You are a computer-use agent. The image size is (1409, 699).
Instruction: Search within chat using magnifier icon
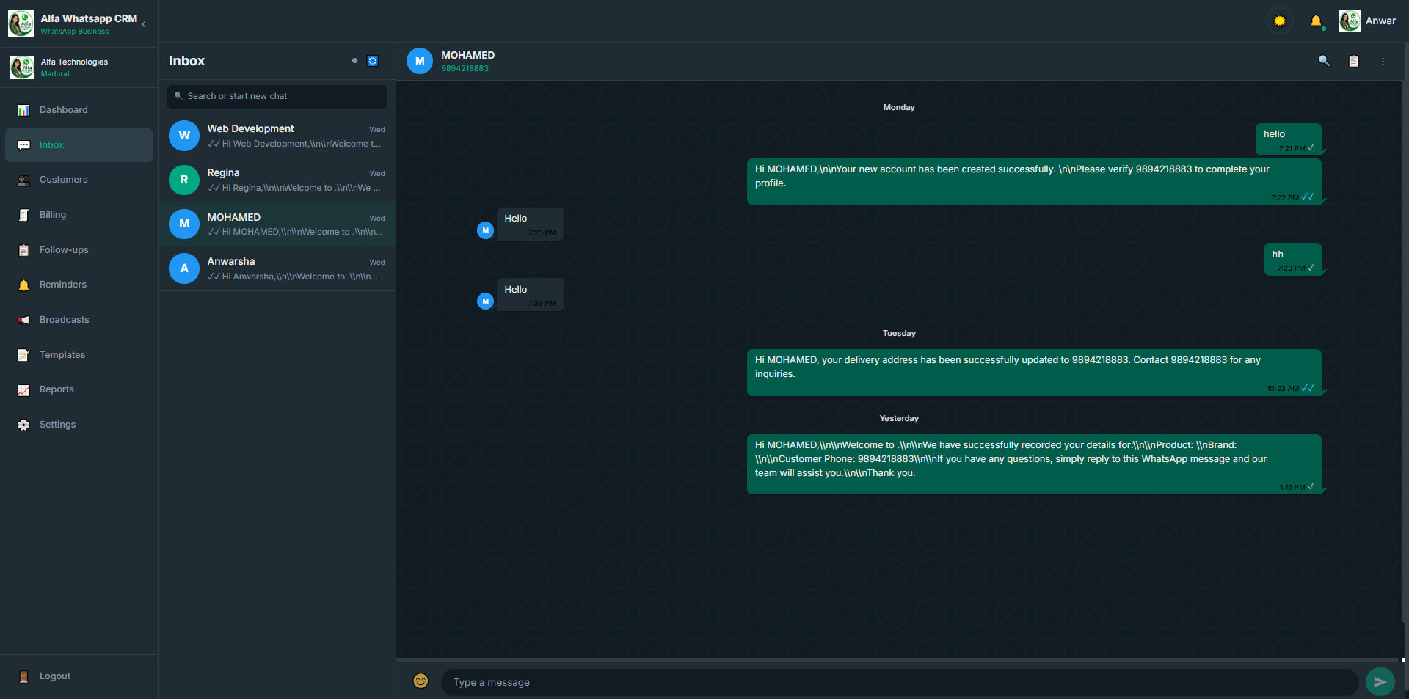1325,62
